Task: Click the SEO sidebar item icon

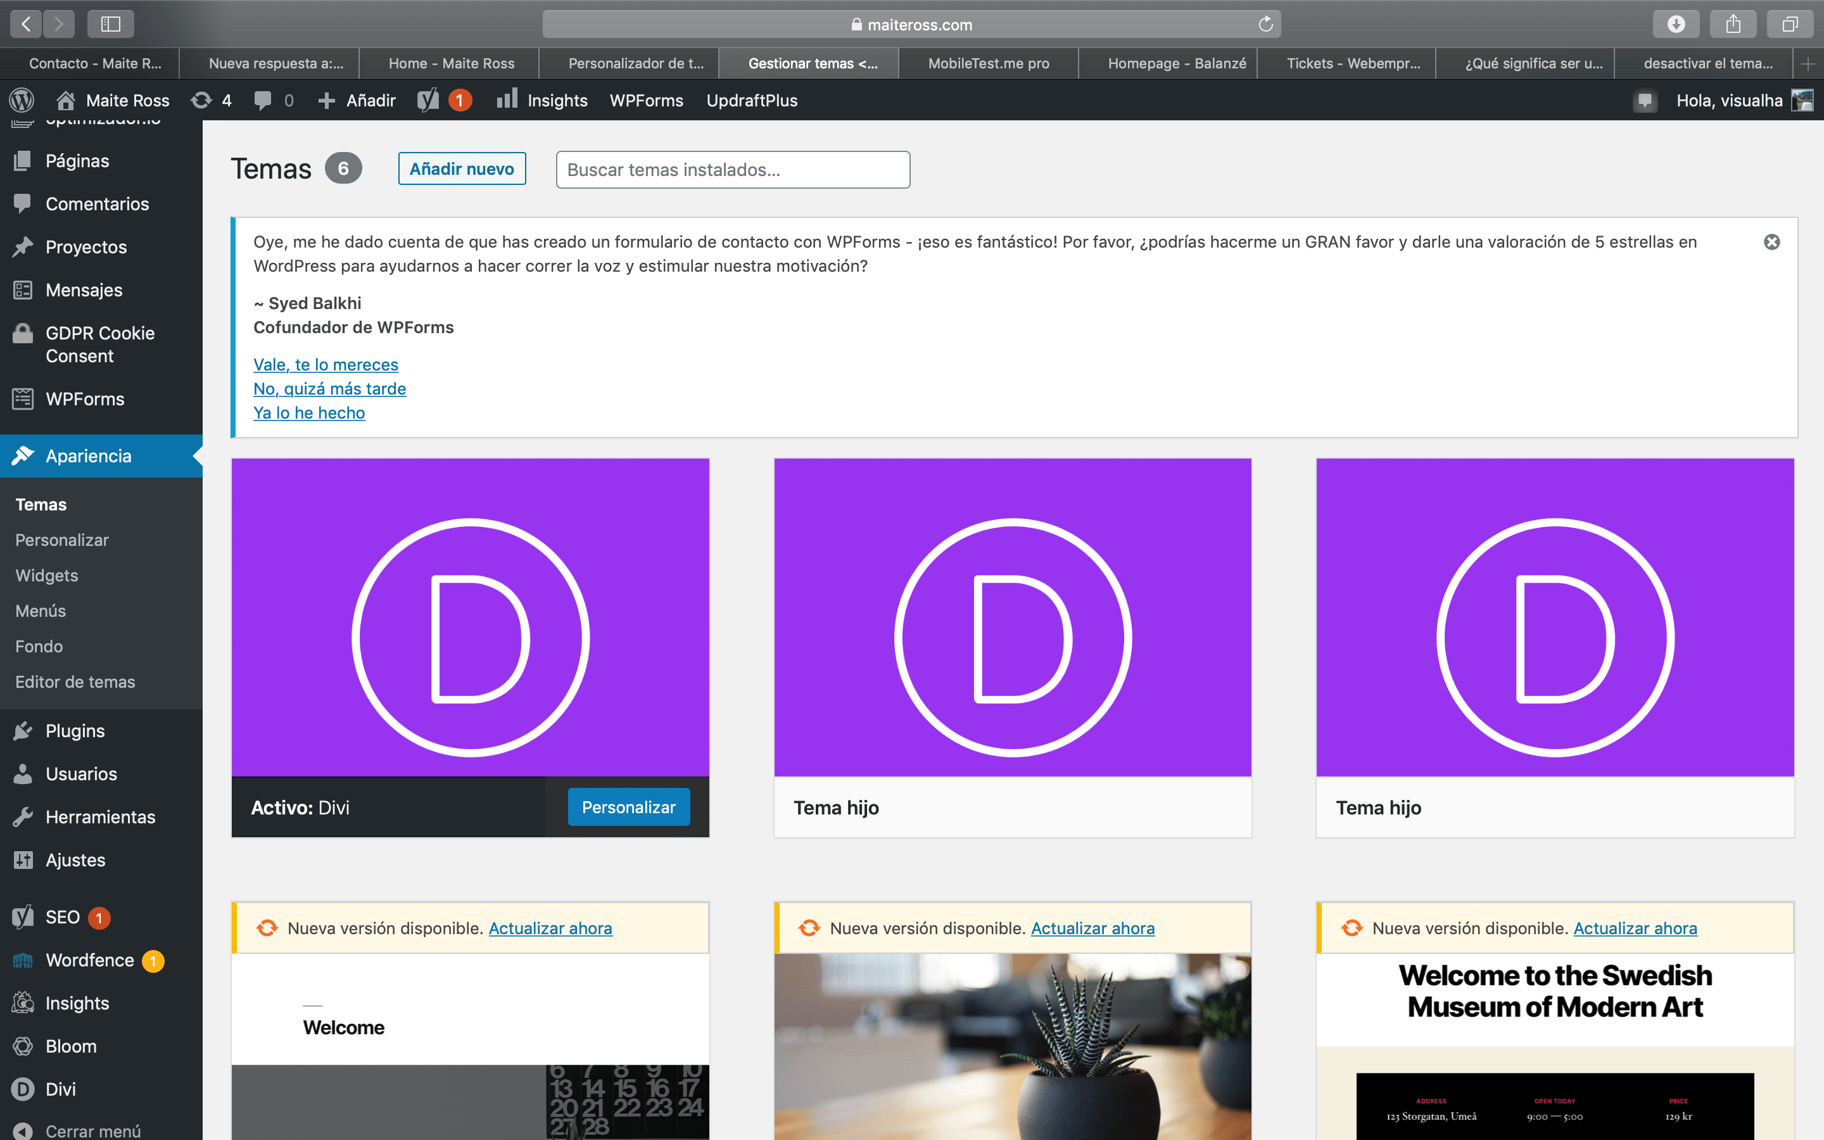Action: coord(23,917)
